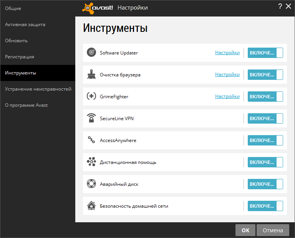Disable the GrimeFighter switch
This screenshot has width=295, height=238.
click(x=265, y=96)
